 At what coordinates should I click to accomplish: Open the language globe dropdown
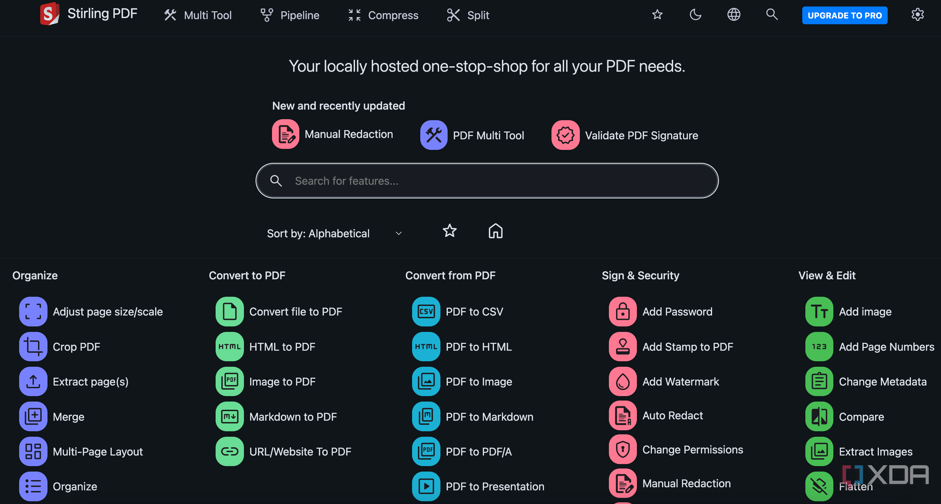(734, 15)
